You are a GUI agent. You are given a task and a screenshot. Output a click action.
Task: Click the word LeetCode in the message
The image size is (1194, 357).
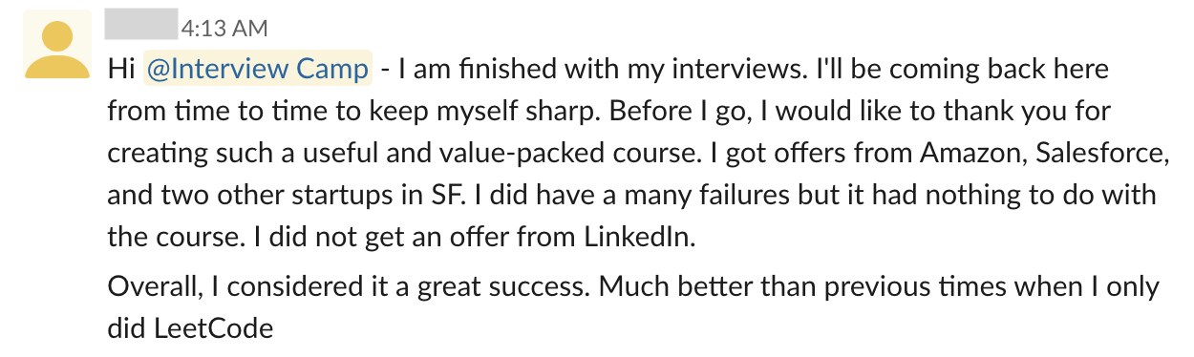pos(213,329)
